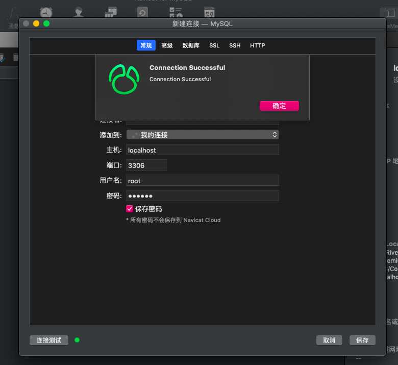Image resolution: width=398 pixels, height=365 pixels.
Task: Click the 确定 button in the success dialog
Action: (279, 106)
